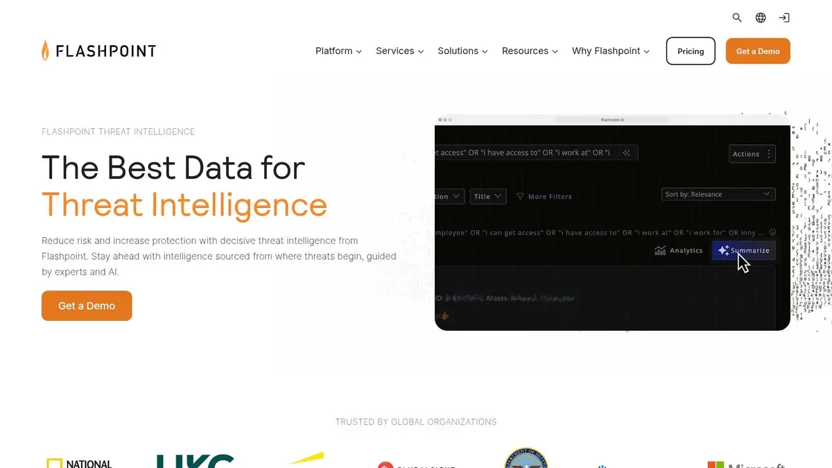Image resolution: width=832 pixels, height=468 pixels.
Task: Click More Filters in the preview
Action: (x=544, y=196)
